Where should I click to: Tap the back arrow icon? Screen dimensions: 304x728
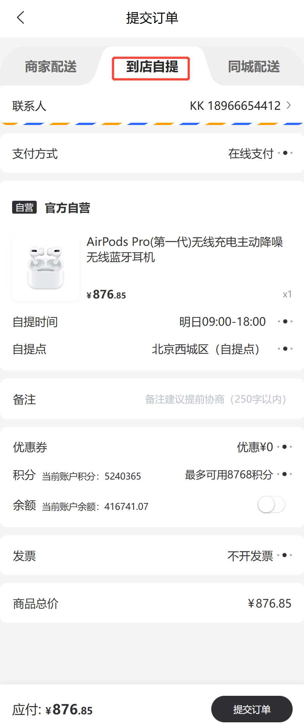pos(21,17)
